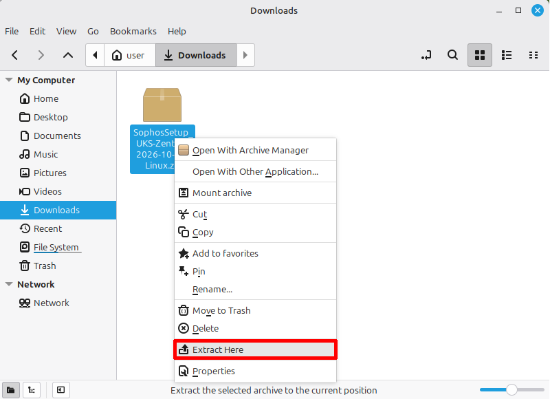The image size is (550, 399).
Task: Switch to icon grid view
Action: (479, 55)
